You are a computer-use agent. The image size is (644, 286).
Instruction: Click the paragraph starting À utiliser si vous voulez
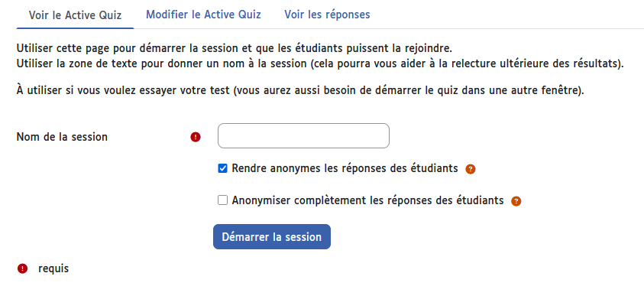click(x=300, y=90)
